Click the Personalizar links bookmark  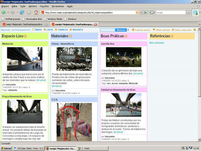[32, 19]
